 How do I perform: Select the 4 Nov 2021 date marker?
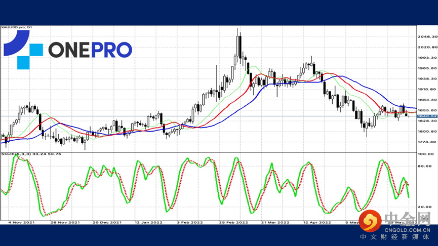(21, 223)
